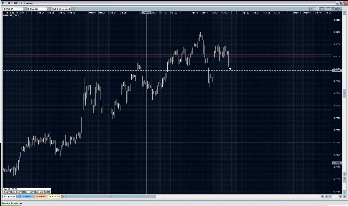Click the horizontal zoom plus button

point(340,196)
